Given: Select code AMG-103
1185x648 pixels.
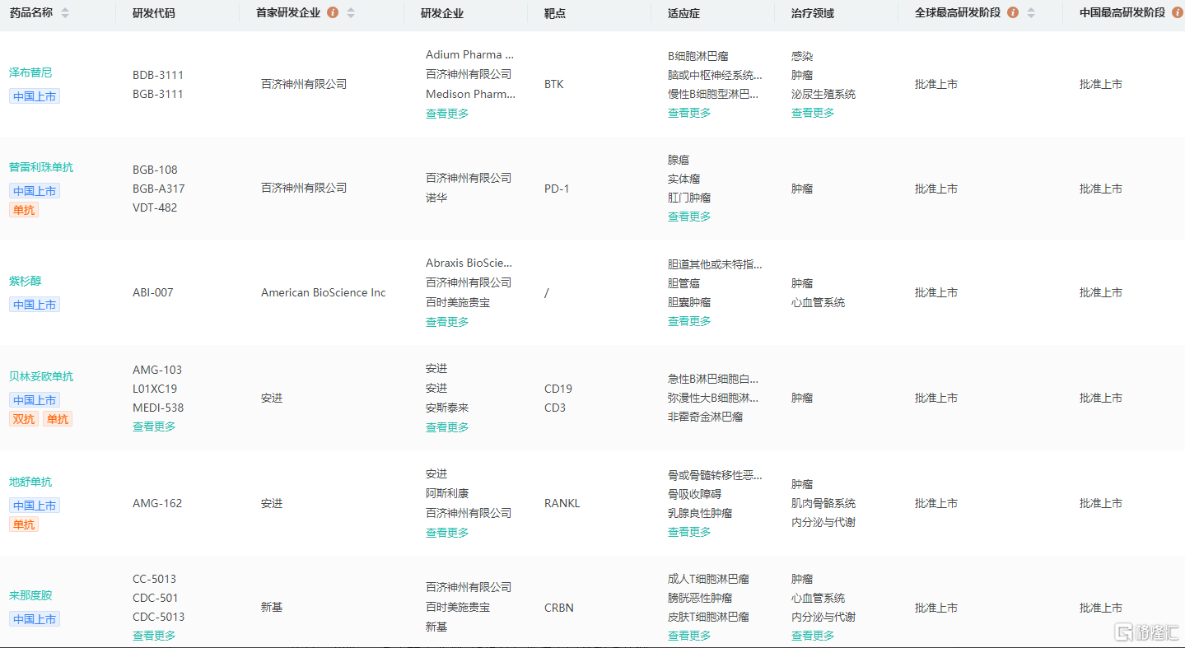Looking at the screenshot, I should [157, 370].
